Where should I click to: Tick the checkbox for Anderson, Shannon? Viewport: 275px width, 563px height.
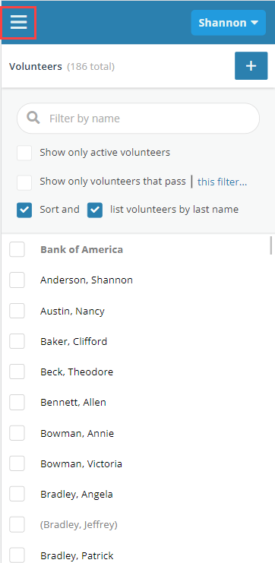tap(17, 280)
